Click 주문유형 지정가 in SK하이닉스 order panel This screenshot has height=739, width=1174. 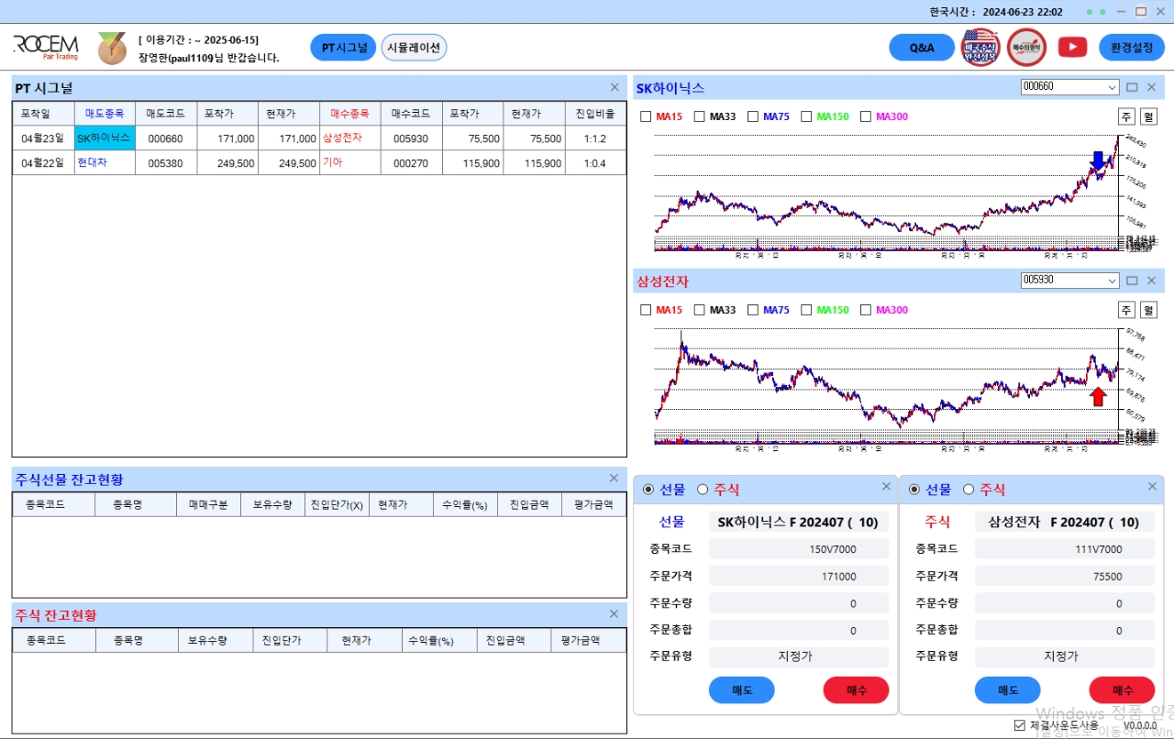799,657
